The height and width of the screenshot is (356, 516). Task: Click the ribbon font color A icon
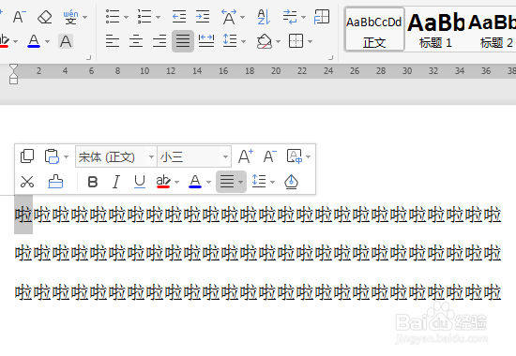pyautogui.click(x=34, y=41)
